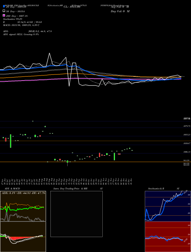The height and width of the screenshot is (252, 191).
Task: Click the white price line peak on the moving average chart
Action: click(x=49, y=53)
